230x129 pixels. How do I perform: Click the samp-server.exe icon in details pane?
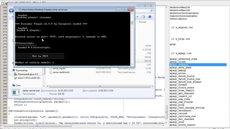click(16, 92)
